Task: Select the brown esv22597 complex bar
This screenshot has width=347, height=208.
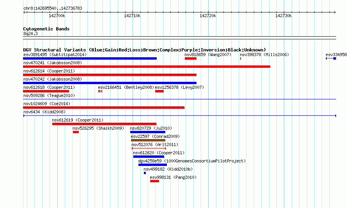Action: pos(148,140)
